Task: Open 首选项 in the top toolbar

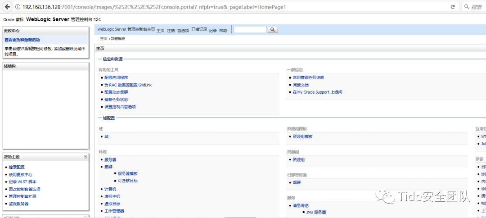Action: [x=183, y=31]
